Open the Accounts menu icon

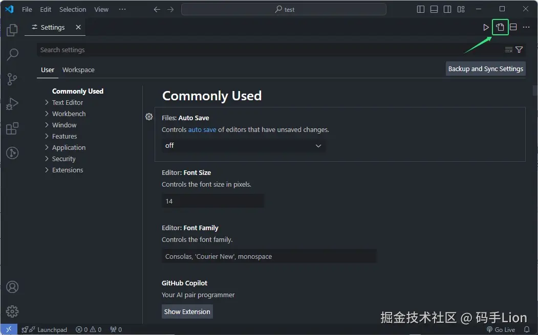tap(12, 287)
